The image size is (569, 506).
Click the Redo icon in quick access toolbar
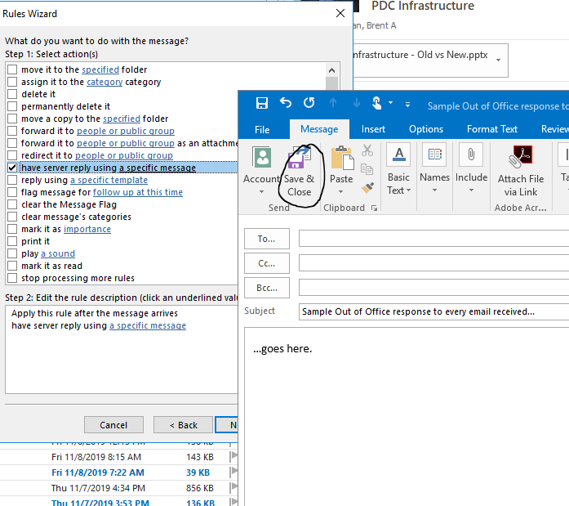click(309, 103)
